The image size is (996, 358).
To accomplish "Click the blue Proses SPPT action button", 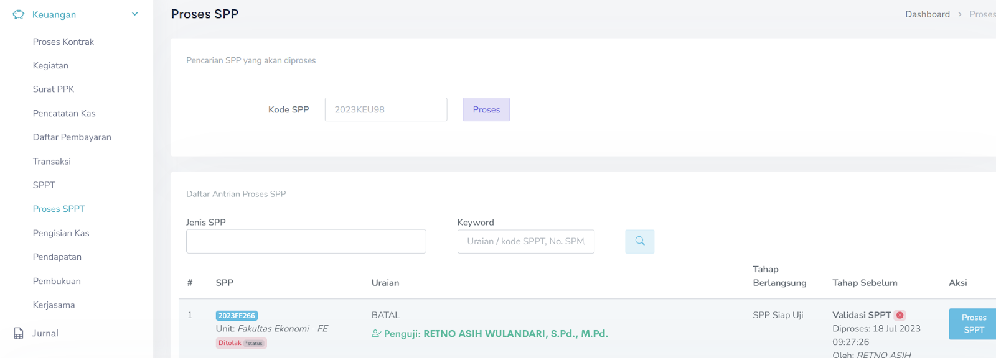I will [x=973, y=324].
